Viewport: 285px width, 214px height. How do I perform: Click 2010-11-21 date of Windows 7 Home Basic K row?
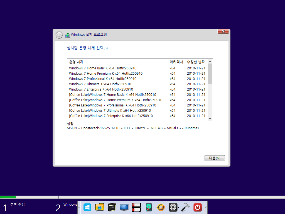tap(196, 68)
